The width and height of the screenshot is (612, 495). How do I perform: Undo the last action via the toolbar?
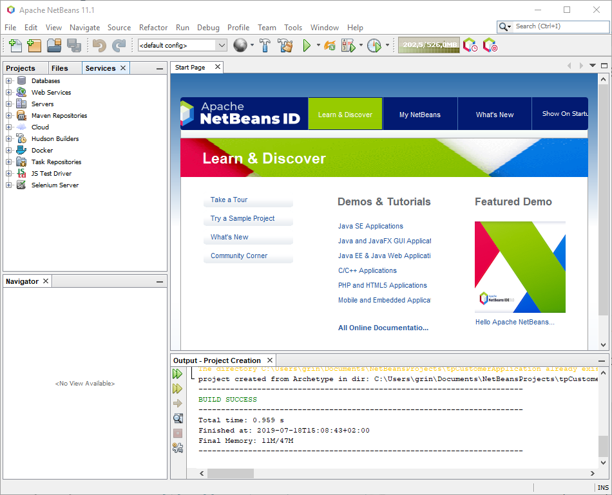pos(99,45)
